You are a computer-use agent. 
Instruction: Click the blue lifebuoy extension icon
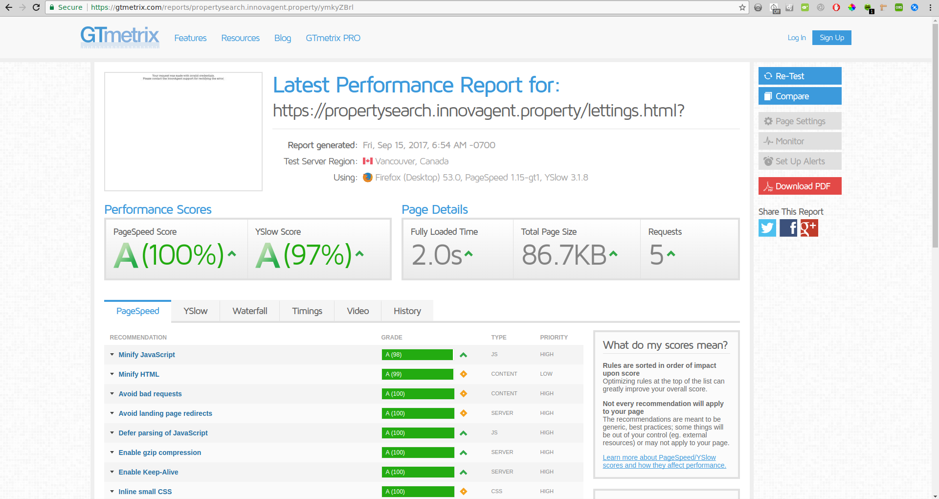click(915, 7)
